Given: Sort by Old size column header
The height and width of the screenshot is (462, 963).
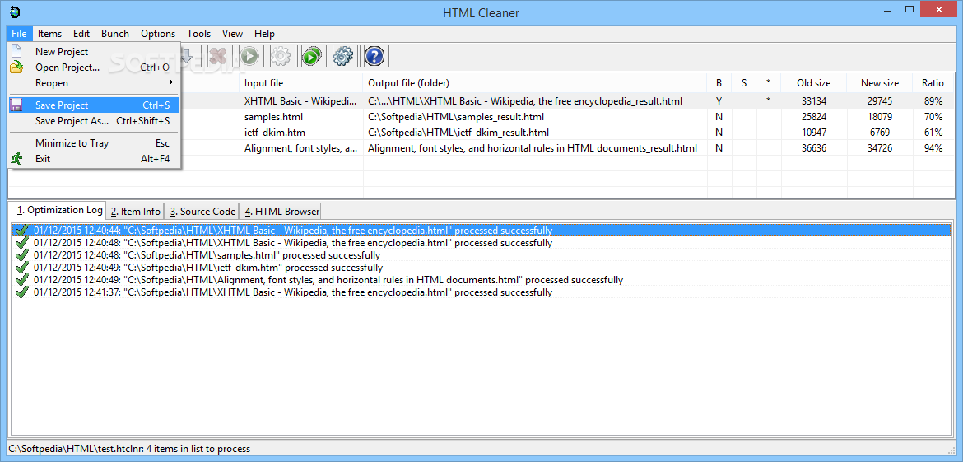Looking at the screenshot, I should (814, 83).
